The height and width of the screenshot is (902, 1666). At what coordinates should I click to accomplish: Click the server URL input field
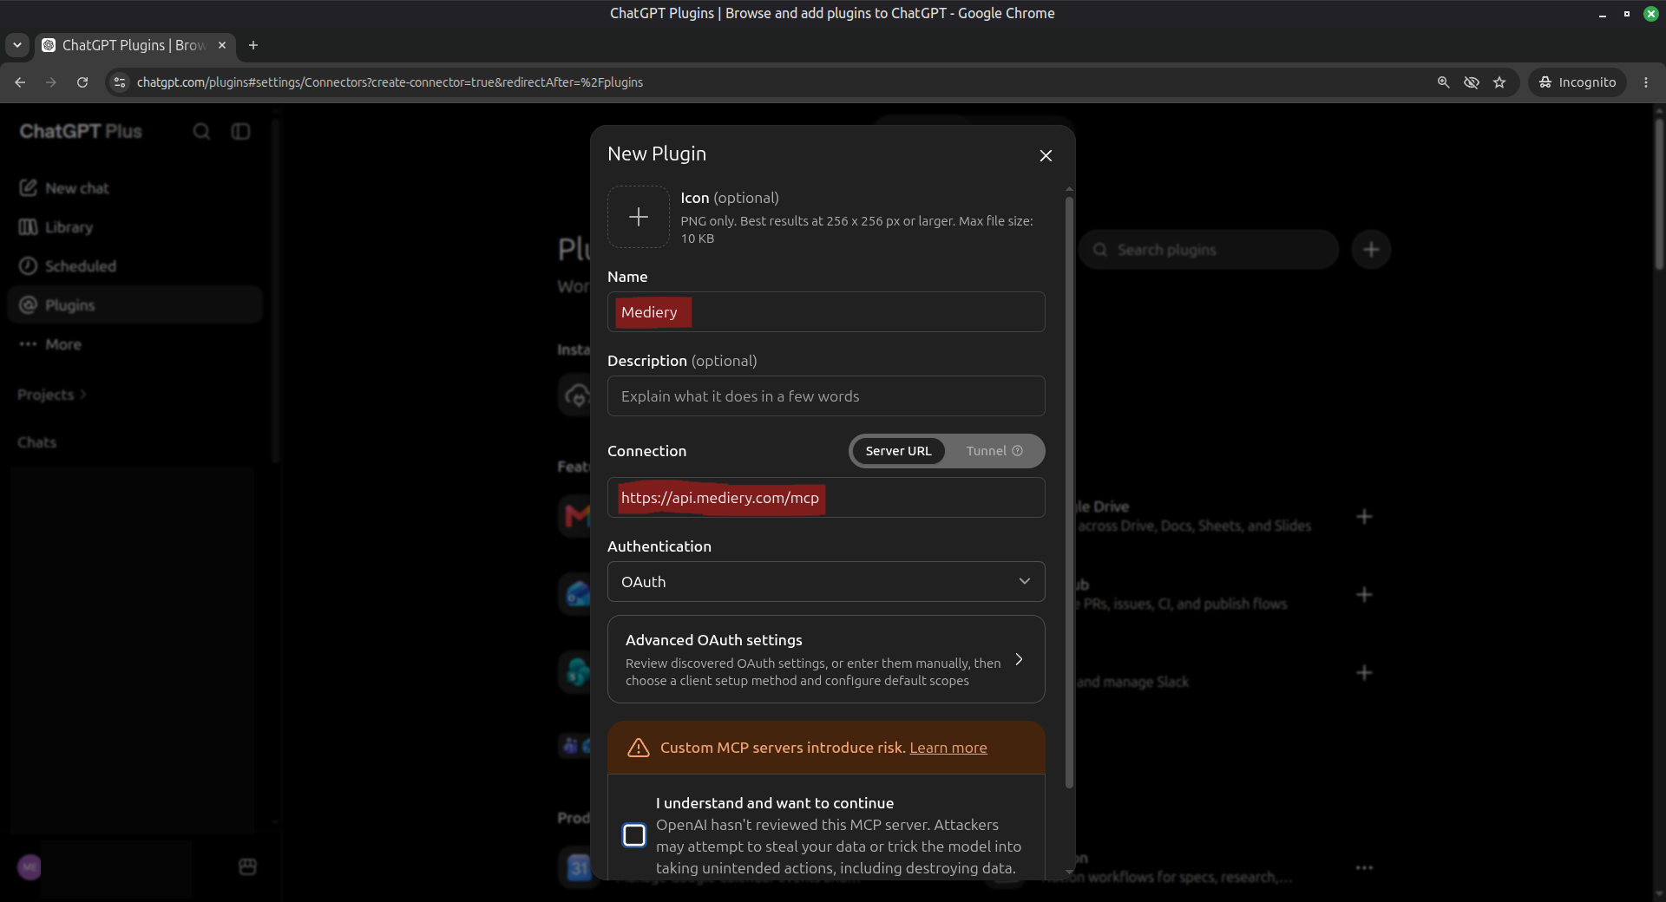click(826, 498)
